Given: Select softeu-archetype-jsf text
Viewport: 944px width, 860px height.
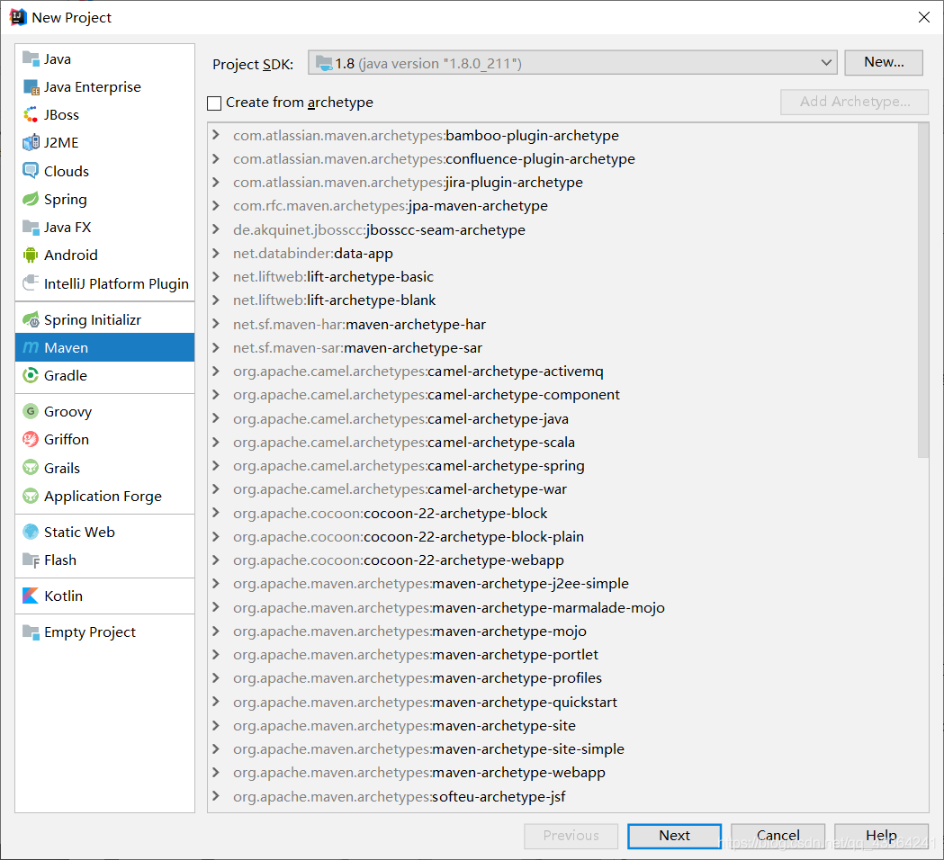Looking at the screenshot, I should pyautogui.click(x=499, y=797).
